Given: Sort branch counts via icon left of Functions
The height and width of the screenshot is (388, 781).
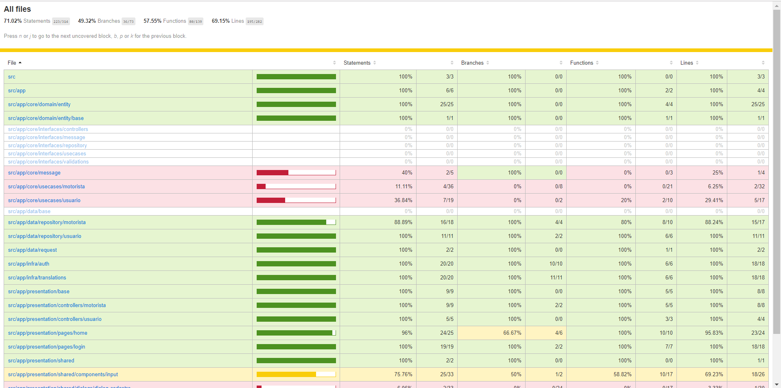Looking at the screenshot, I should (561, 63).
